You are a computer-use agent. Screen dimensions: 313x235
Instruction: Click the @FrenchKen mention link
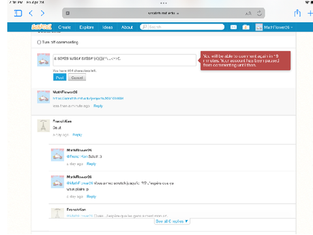pos(77,157)
